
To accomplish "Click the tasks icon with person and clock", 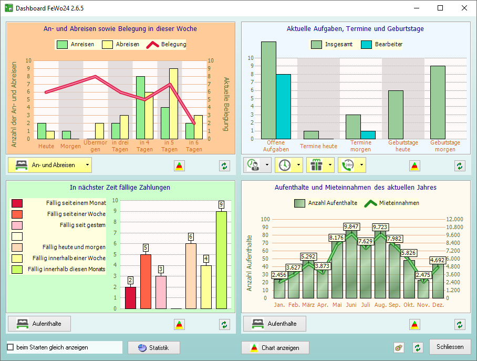I will point(253,165).
